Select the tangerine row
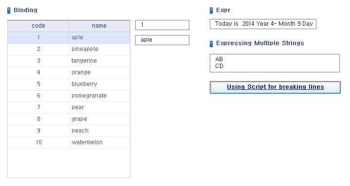350x186 pixels. pyautogui.click(x=69, y=61)
